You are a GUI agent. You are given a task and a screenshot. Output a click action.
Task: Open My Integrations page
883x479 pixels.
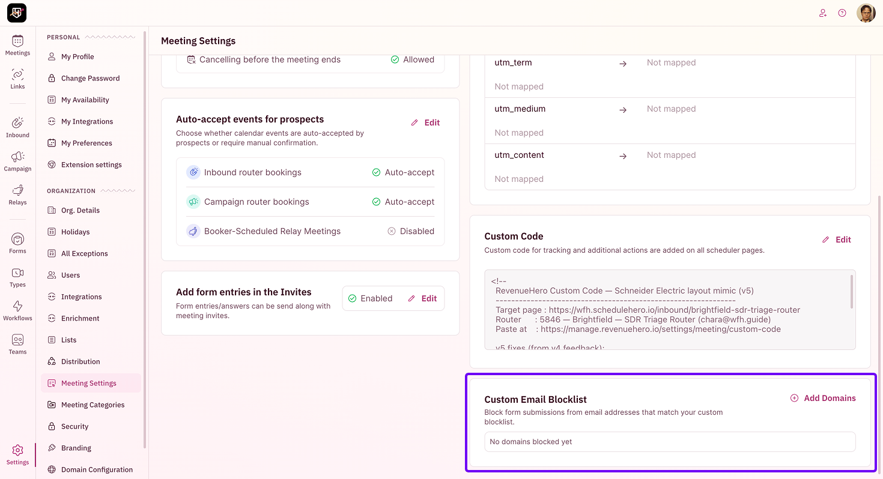coord(91,121)
